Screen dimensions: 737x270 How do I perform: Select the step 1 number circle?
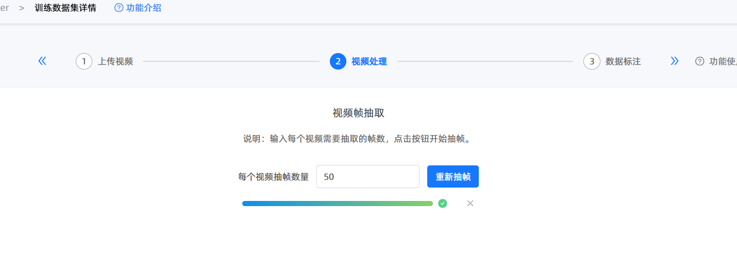[x=84, y=61]
